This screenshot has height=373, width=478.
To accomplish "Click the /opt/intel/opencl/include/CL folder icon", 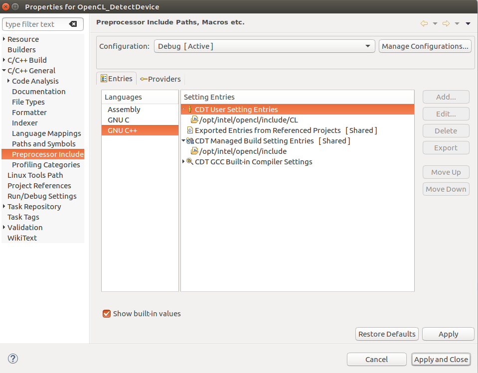I will 194,120.
